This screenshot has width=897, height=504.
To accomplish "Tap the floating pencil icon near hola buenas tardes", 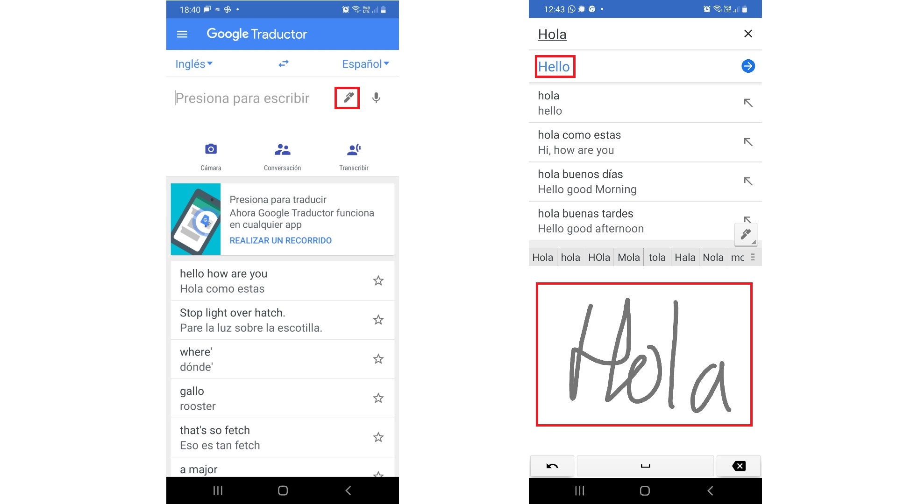I will coord(746,234).
